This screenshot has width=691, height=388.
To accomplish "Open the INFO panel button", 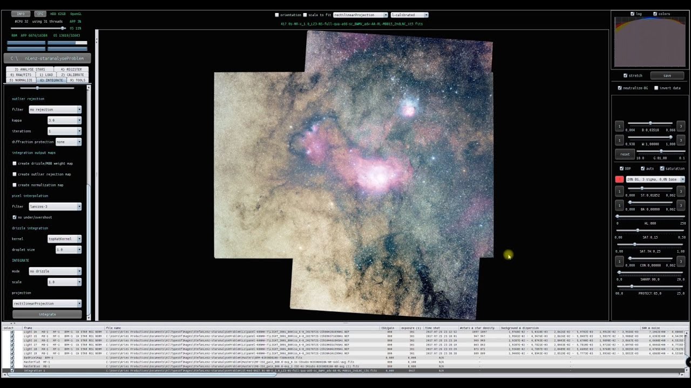I will point(21,13).
